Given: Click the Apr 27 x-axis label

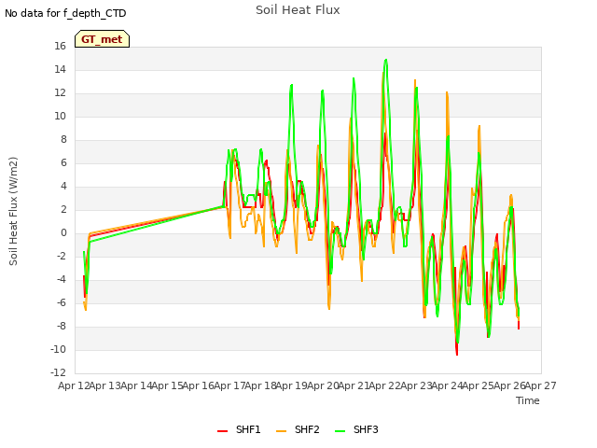Looking at the screenshot, I should [541, 385].
